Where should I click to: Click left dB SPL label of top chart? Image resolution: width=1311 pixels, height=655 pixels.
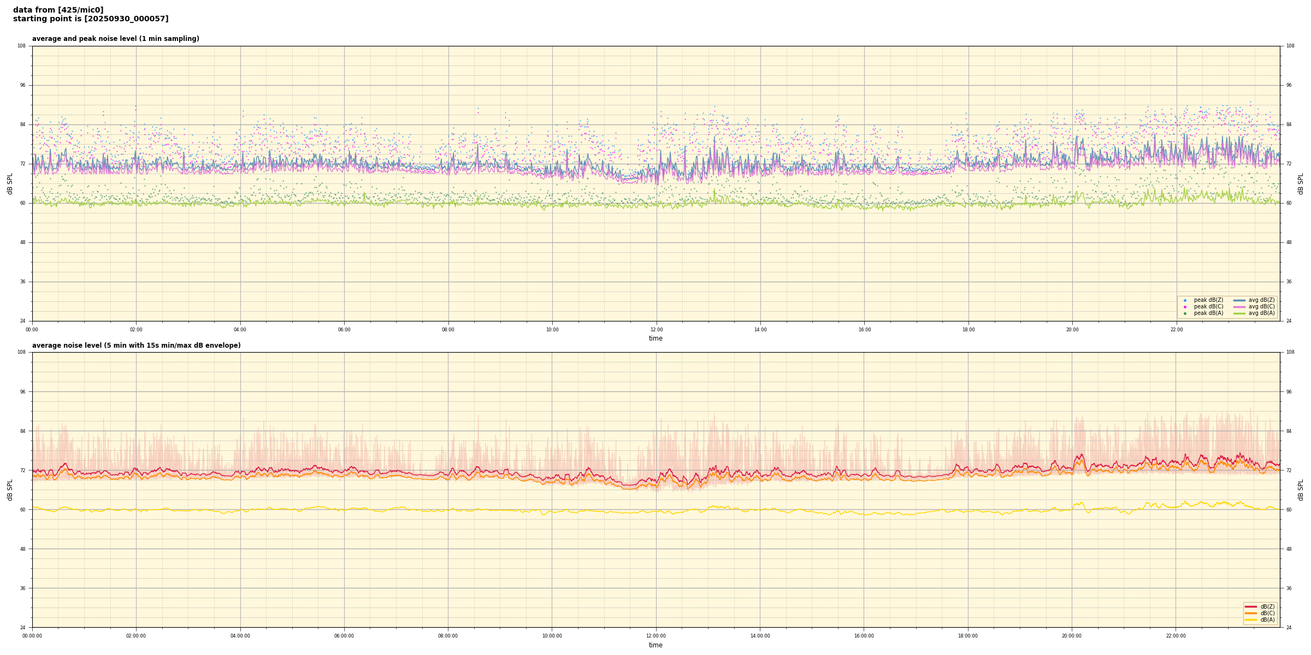10,183
